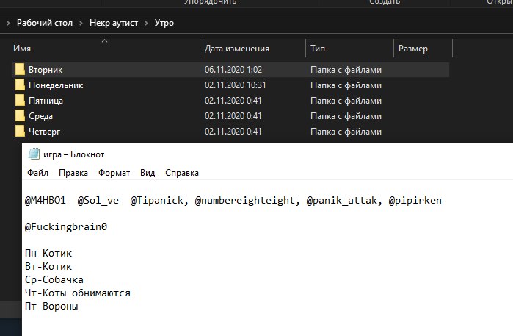Select the Четверг folder icon
Viewport: 513px width, 336px height.
[x=20, y=131]
